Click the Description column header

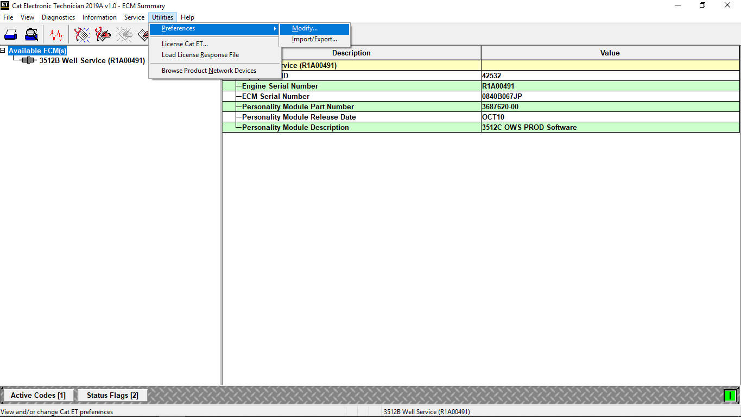[x=351, y=53]
